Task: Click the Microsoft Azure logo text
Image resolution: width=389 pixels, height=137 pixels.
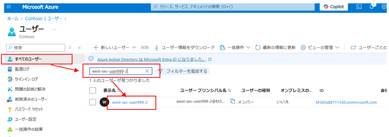Action: click(40, 7)
